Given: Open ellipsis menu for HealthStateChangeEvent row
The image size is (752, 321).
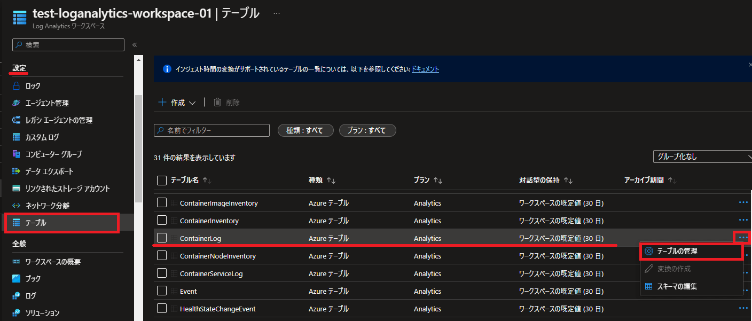Looking at the screenshot, I should 743,308.
